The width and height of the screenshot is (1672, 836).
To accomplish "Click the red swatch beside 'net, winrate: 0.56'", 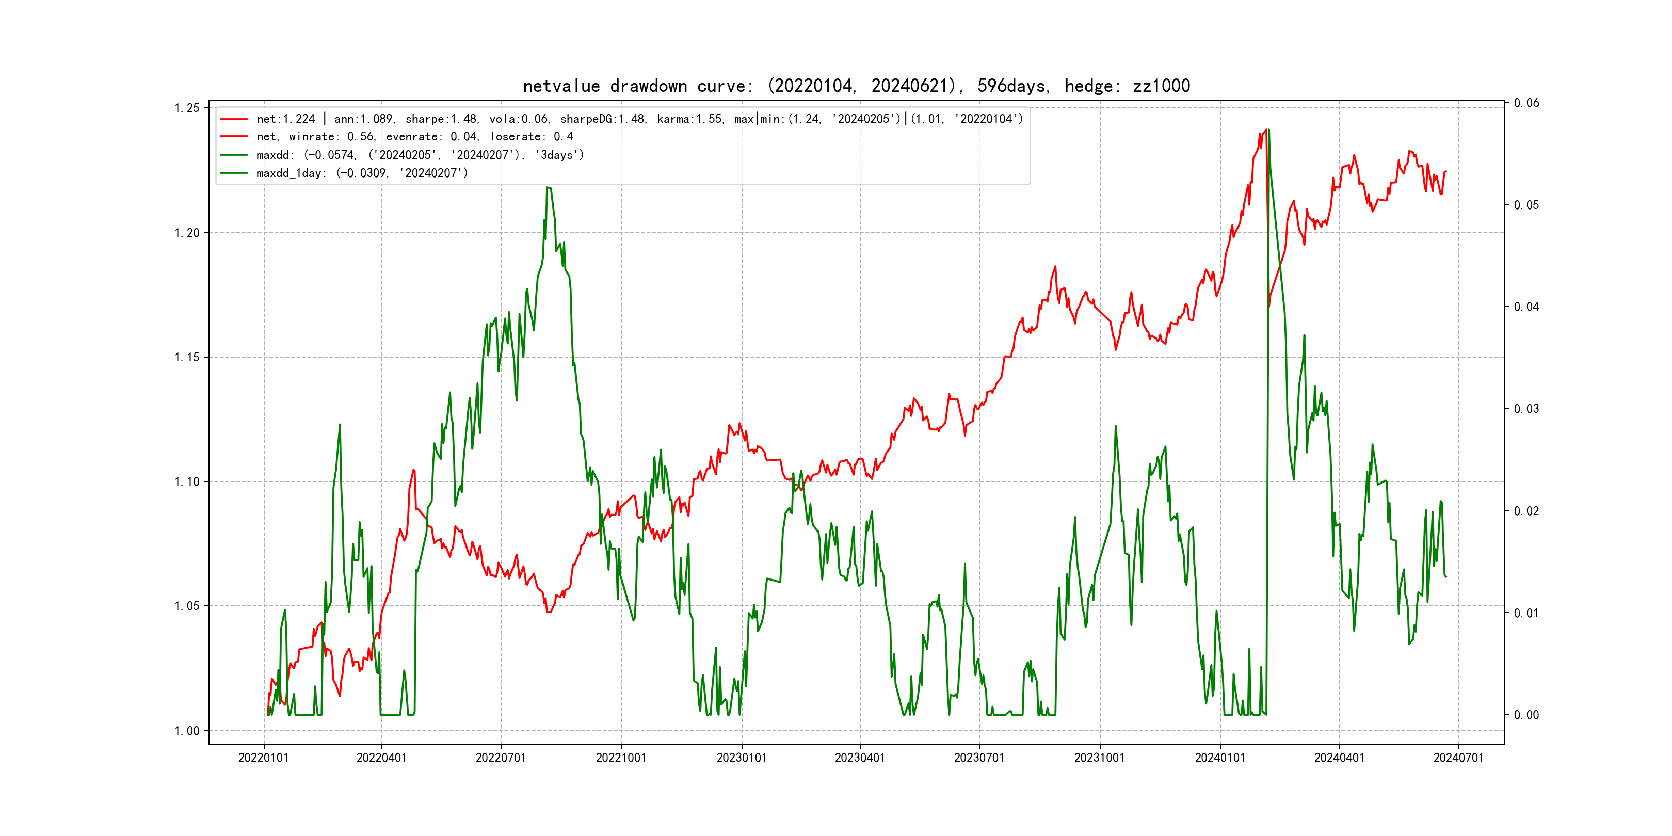I will [x=234, y=137].
